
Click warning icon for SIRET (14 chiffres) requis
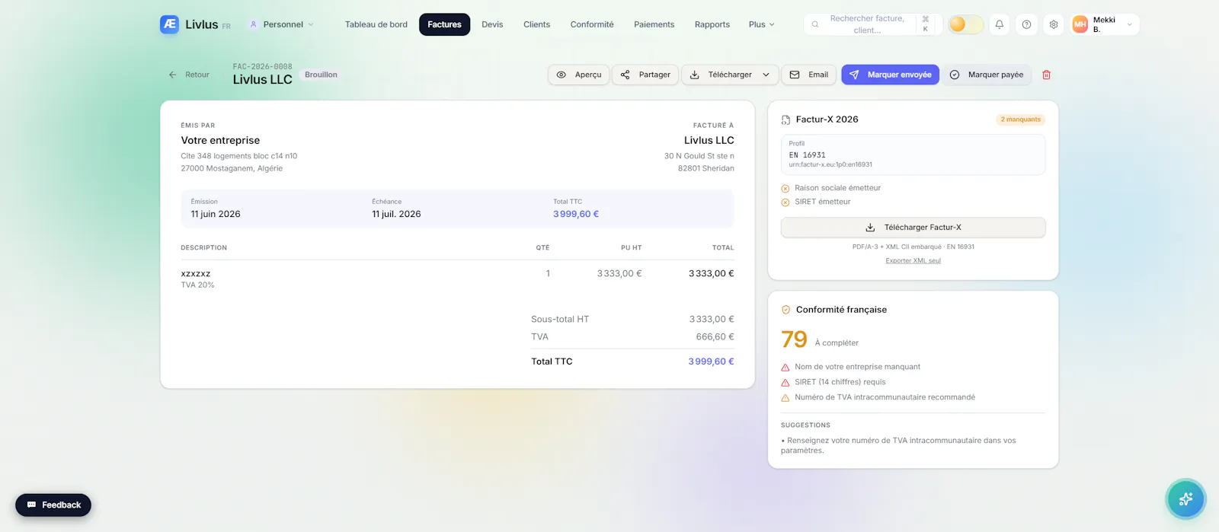pyautogui.click(x=785, y=383)
